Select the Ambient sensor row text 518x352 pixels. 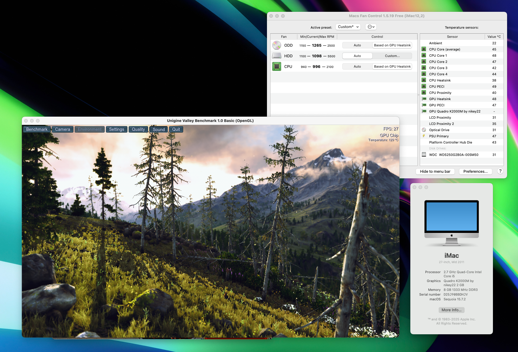tap(436, 43)
